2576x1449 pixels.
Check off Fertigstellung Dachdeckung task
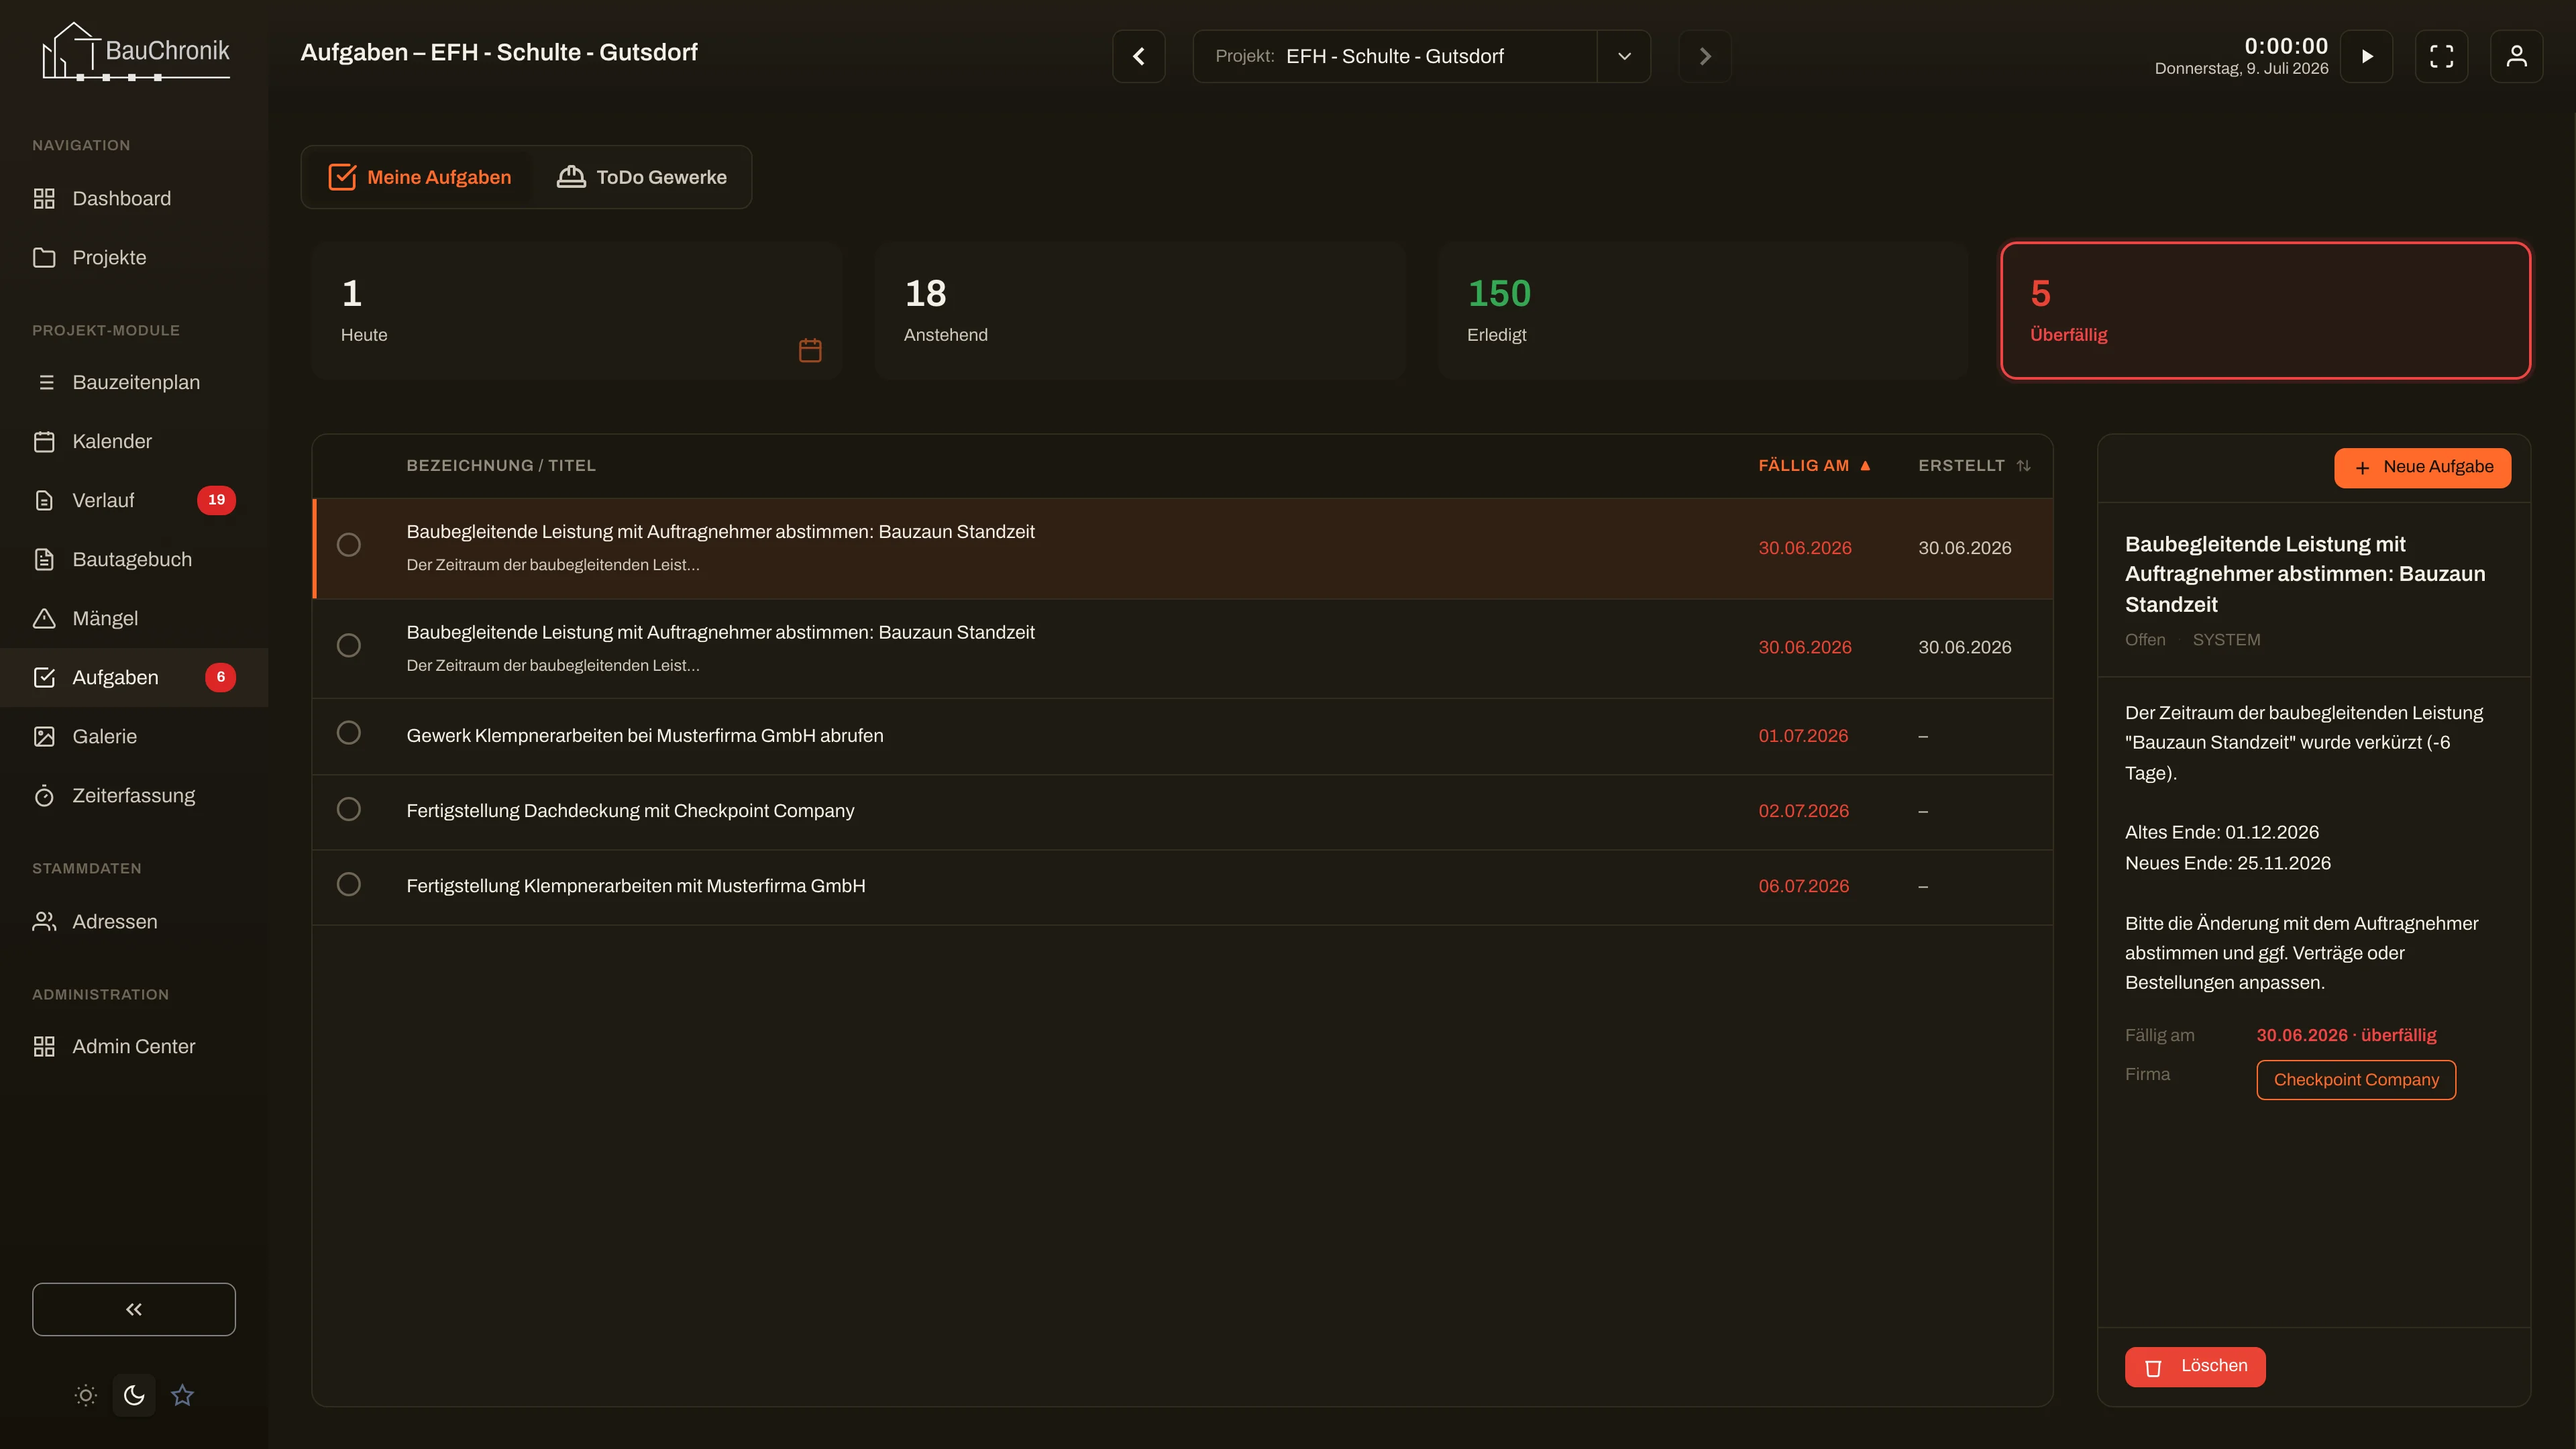349,809
